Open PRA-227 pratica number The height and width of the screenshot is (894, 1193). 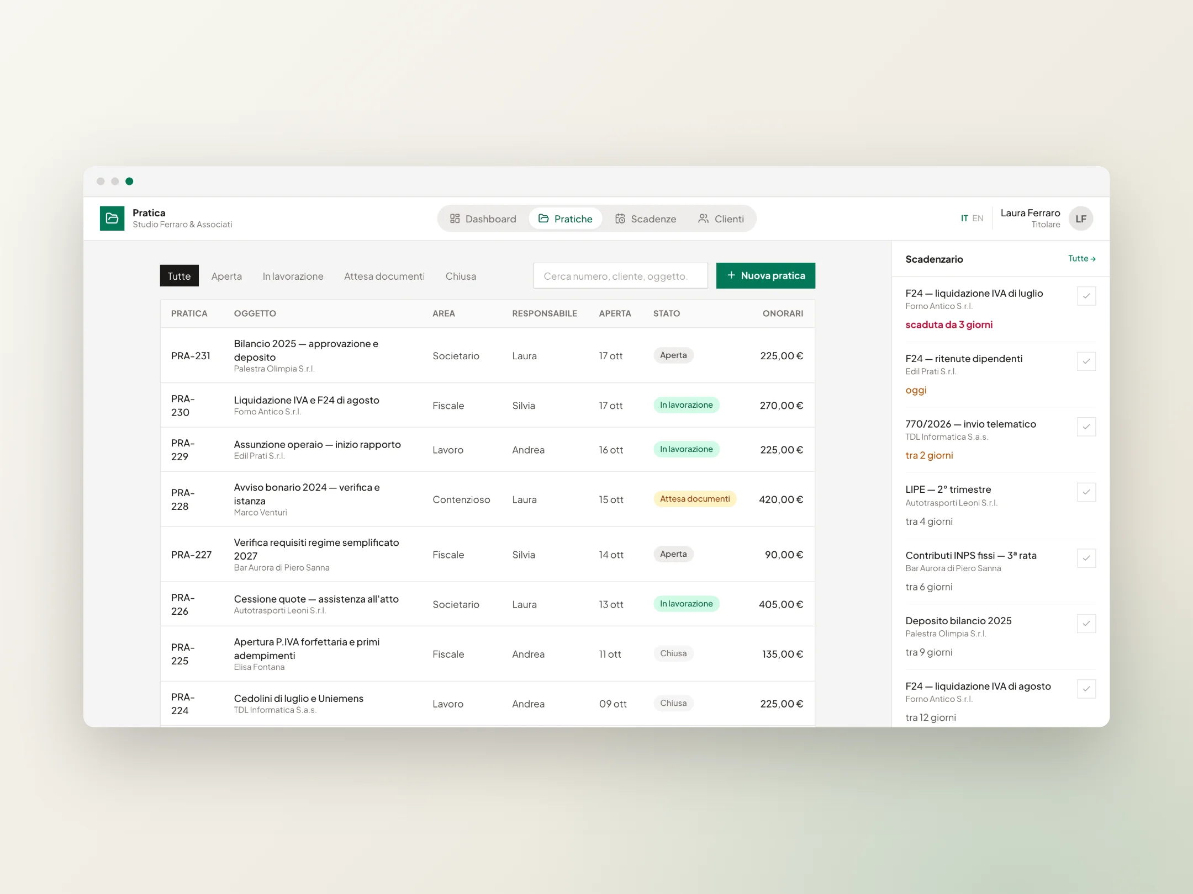pos(191,555)
